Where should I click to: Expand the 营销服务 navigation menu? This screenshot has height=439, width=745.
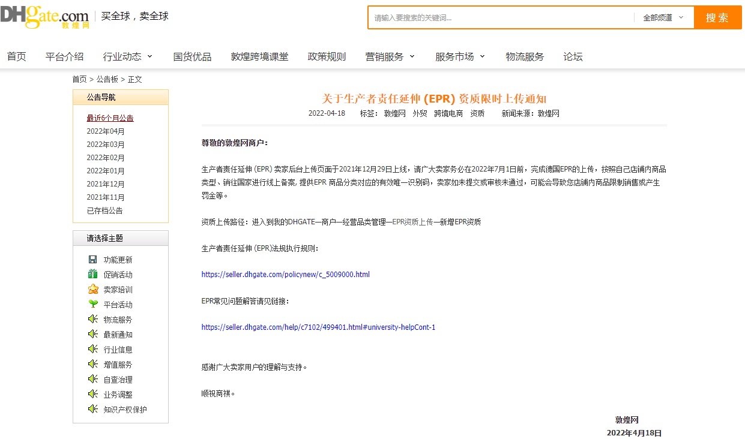[390, 57]
